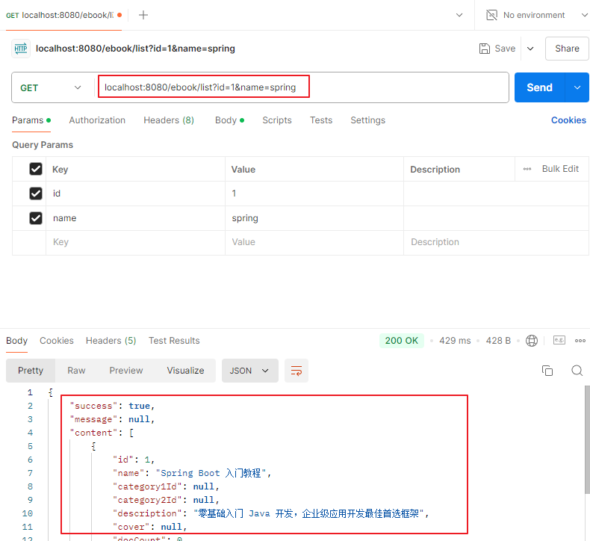Click the save response example icon
This screenshot has height=541, width=590.
tap(559, 340)
